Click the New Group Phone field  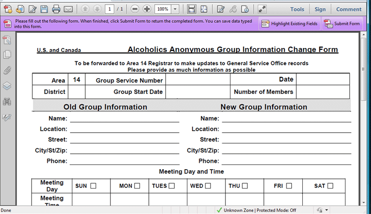coord(286,161)
